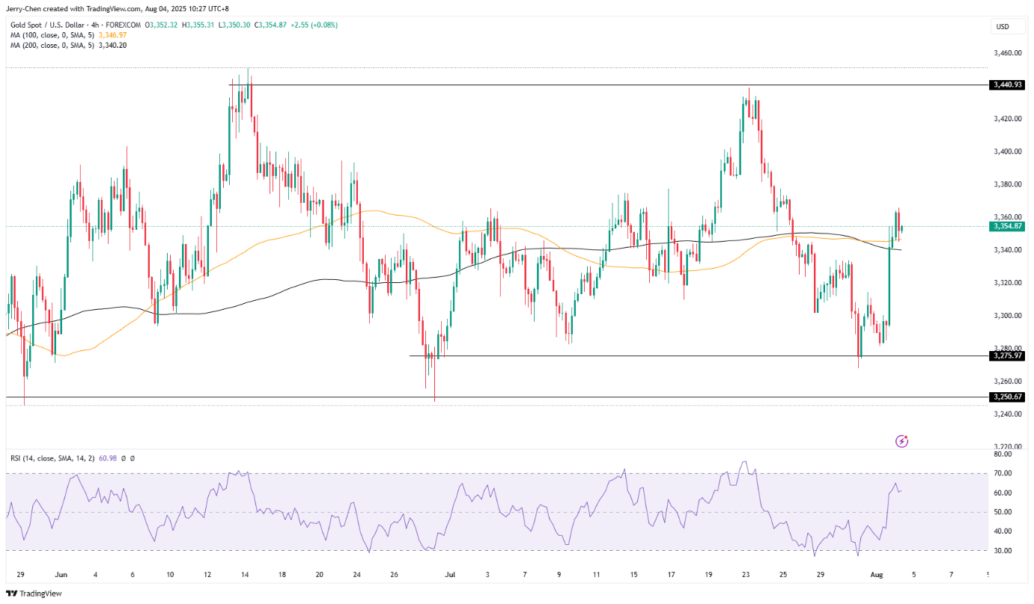Viewport: 1034px width, 604px height.
Task: Click the 3,460.00 mark on price scale
Action: tap(1007, 53)
